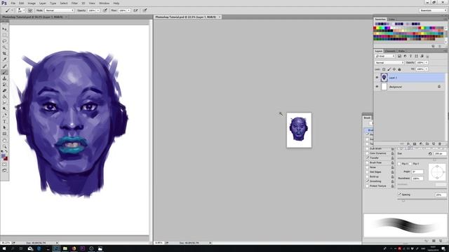Open the layer Opacity arrow in Layers panel
The image size is (449, 252).
pyautogui.click(x=427, y=62)
